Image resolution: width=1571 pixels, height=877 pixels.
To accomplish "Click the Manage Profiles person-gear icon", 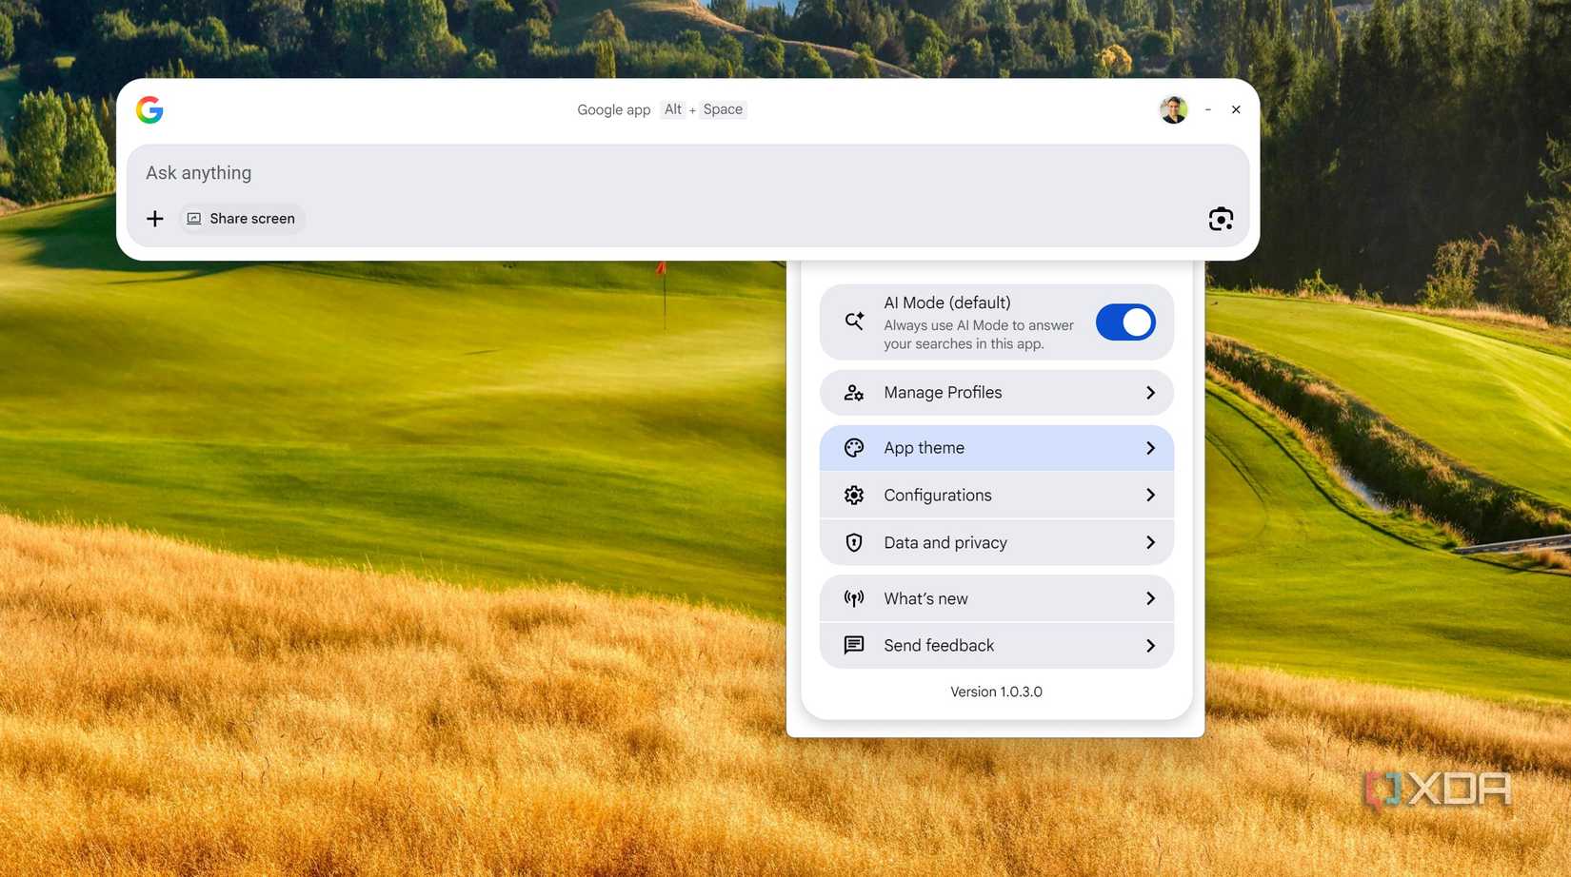I will click(x=854, y=393).
